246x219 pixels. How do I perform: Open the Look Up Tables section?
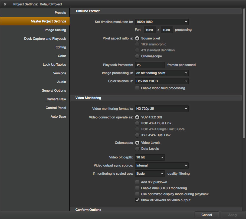[x=54, y=65]
